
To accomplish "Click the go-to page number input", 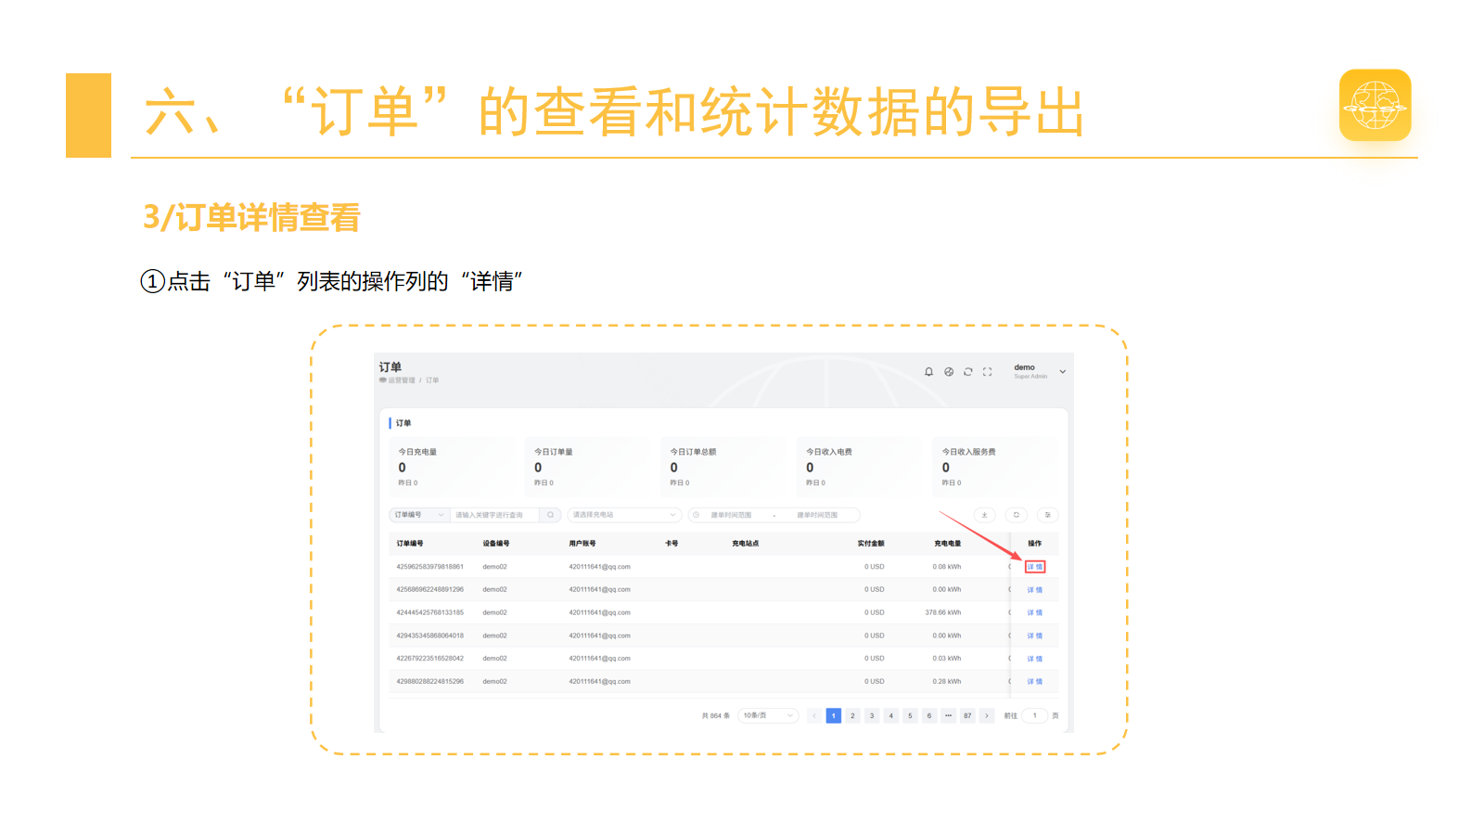I will point(1035,715).
